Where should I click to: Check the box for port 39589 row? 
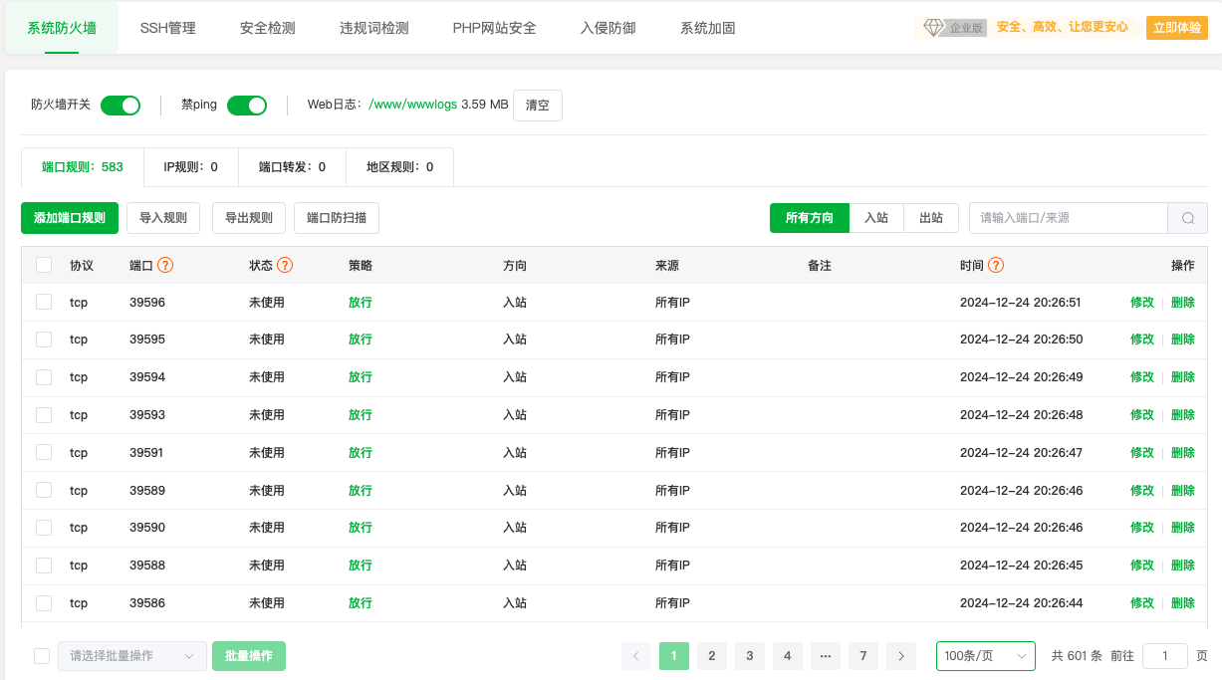point(44,490)
